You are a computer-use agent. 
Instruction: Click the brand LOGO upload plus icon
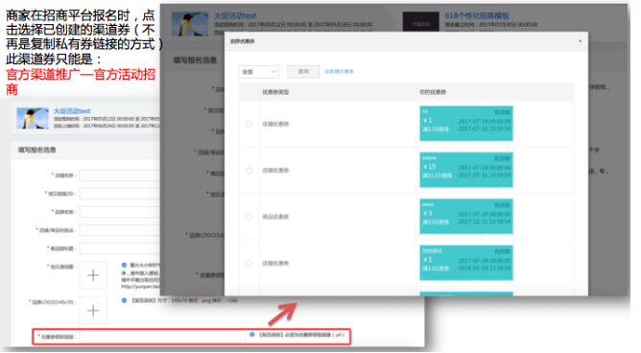click(93, 311)
